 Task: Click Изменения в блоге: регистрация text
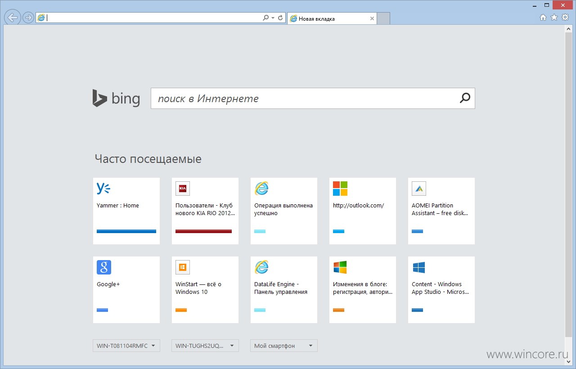coord(363,288)
